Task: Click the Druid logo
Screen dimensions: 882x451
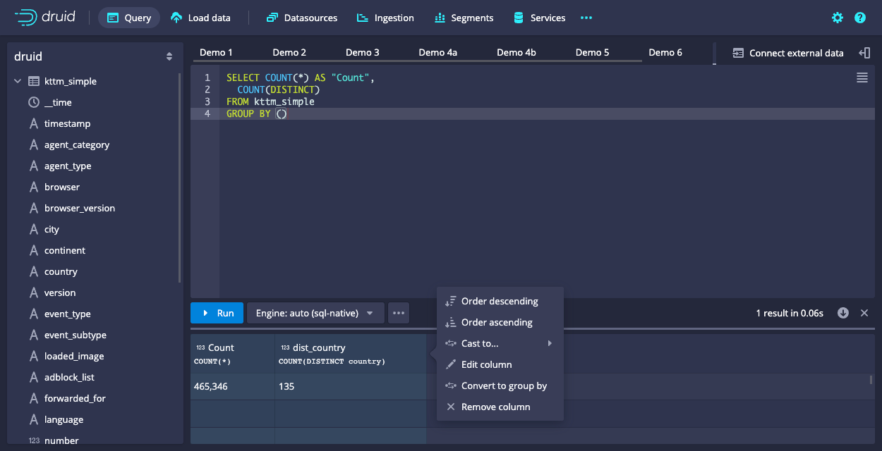Action: click(x=45, y=18)
